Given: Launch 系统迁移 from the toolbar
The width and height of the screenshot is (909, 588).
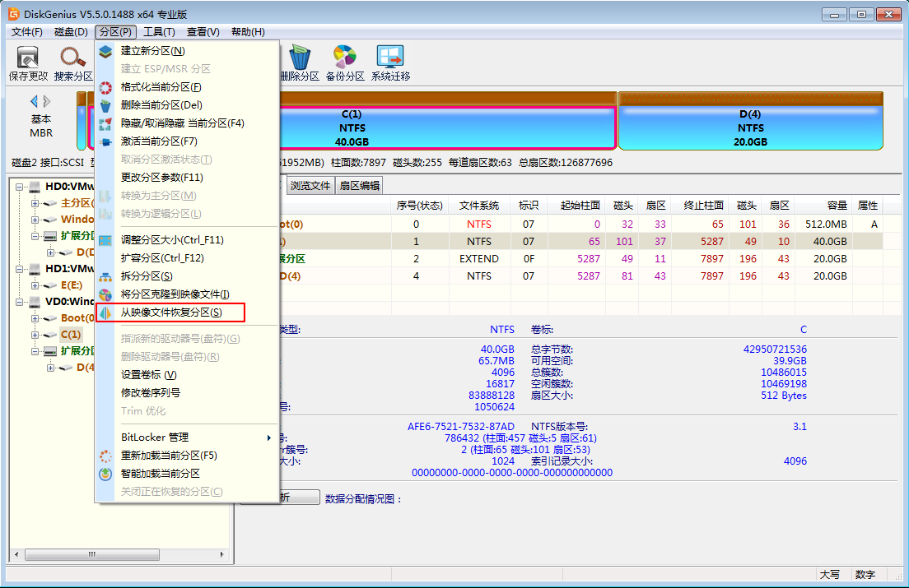Looking at the screenshot, I should pos(390,58).
